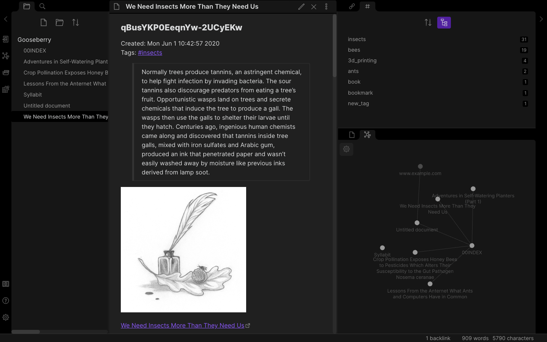Select the insects tag row
This screenshot has height=342, width=547.
[438, 39]
